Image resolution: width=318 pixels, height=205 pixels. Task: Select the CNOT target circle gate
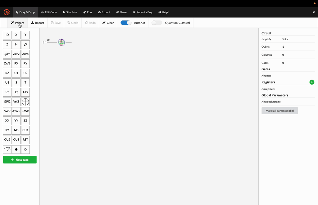coord(25,102)
